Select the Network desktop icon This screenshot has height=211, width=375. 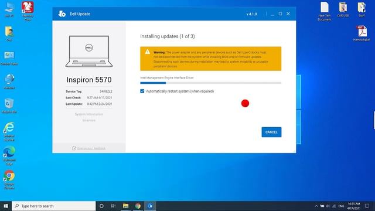pyautogui.click(x=9, y=81)
